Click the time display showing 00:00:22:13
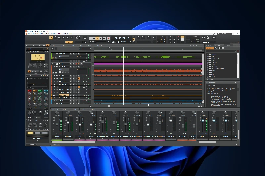265x176 pixels. pos(122,38)
